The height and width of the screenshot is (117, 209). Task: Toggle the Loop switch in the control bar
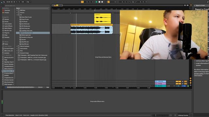pos(133,2)
